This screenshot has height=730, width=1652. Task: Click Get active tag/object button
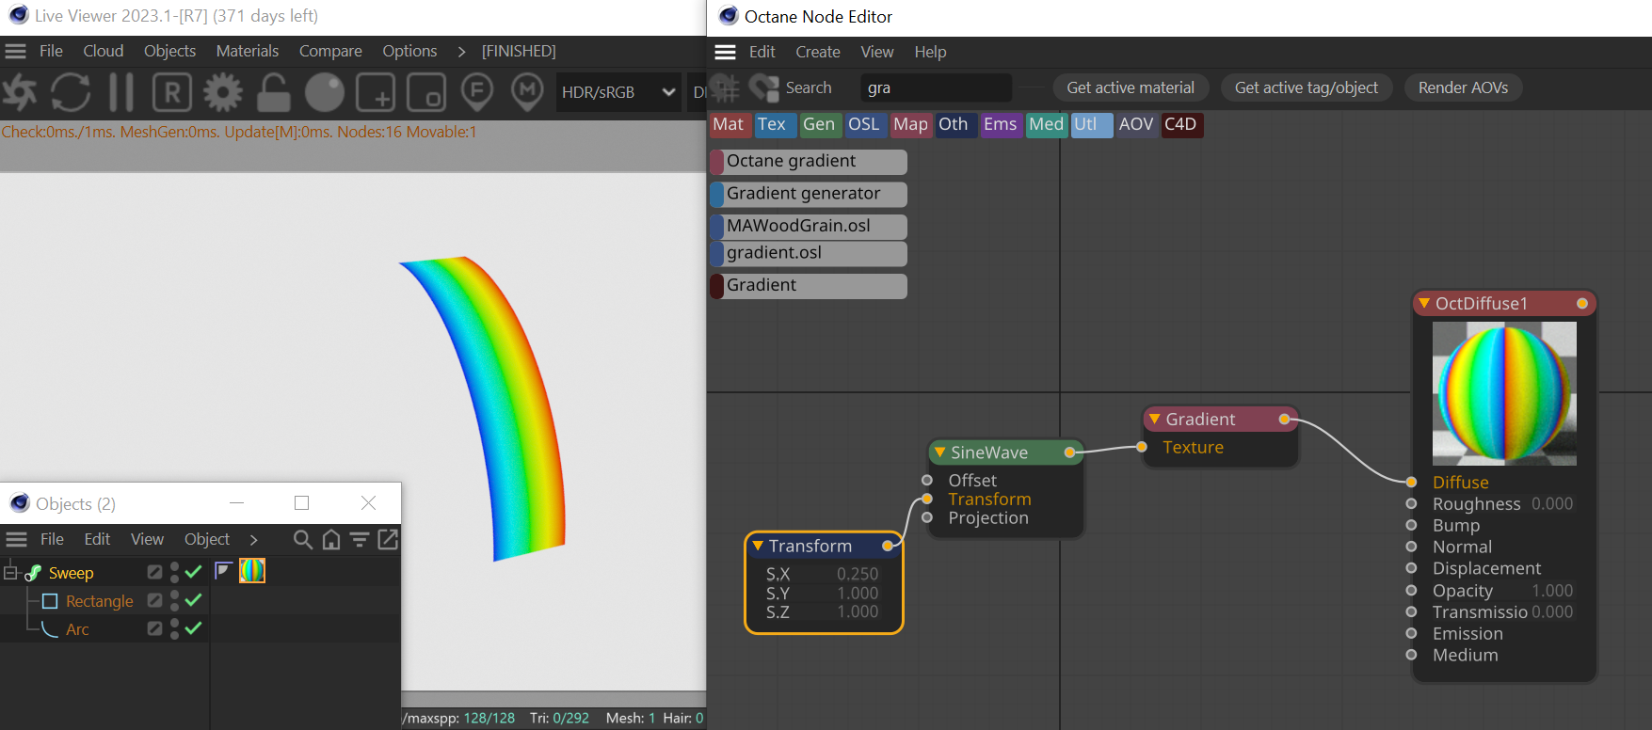point(1307,87)
